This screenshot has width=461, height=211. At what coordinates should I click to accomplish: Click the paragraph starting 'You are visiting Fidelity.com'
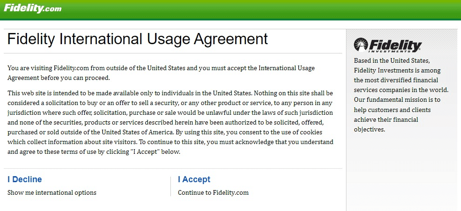coord(161,73)
